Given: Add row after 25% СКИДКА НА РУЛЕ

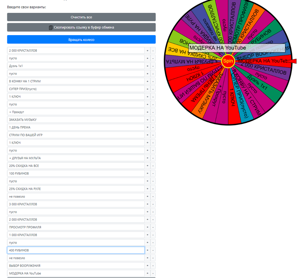Looking at the screenshot, I should click(147, 189).
